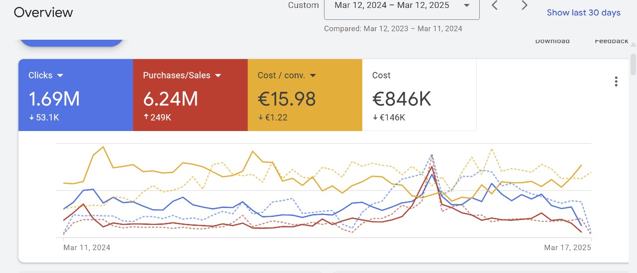The height and width of the screenshot is (273, 637).
Task: Click the Mar 17, 2025 axis label
Action: [567, 247]
